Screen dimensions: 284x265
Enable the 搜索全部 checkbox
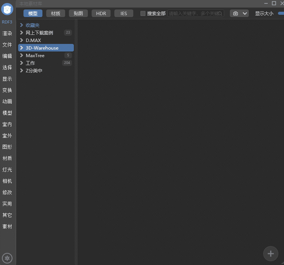(x=143, y=13)
